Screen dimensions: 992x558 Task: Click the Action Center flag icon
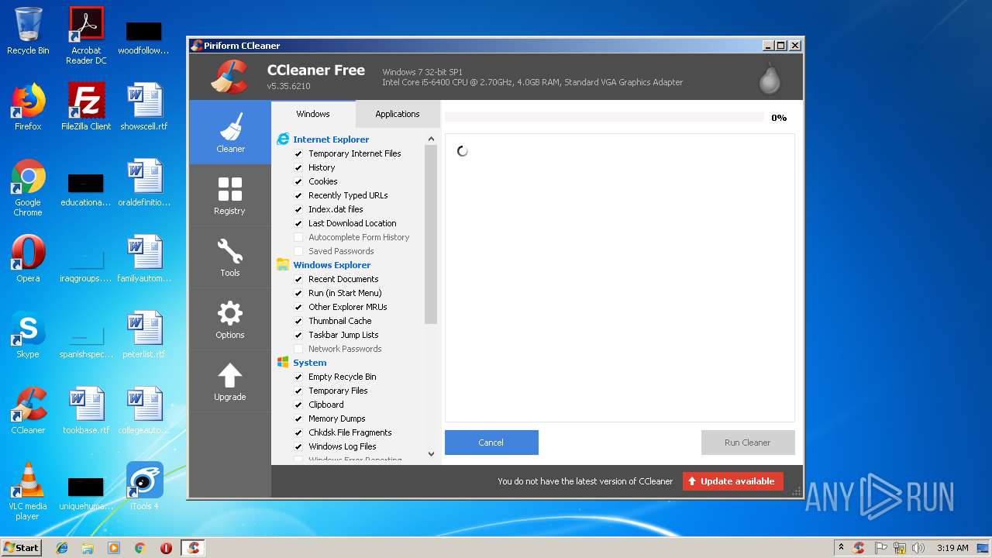[x=880, y=548]
